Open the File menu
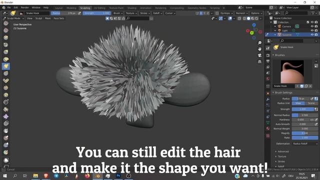The height and width of the screenshot is (180, 320). tap(9, 7)
